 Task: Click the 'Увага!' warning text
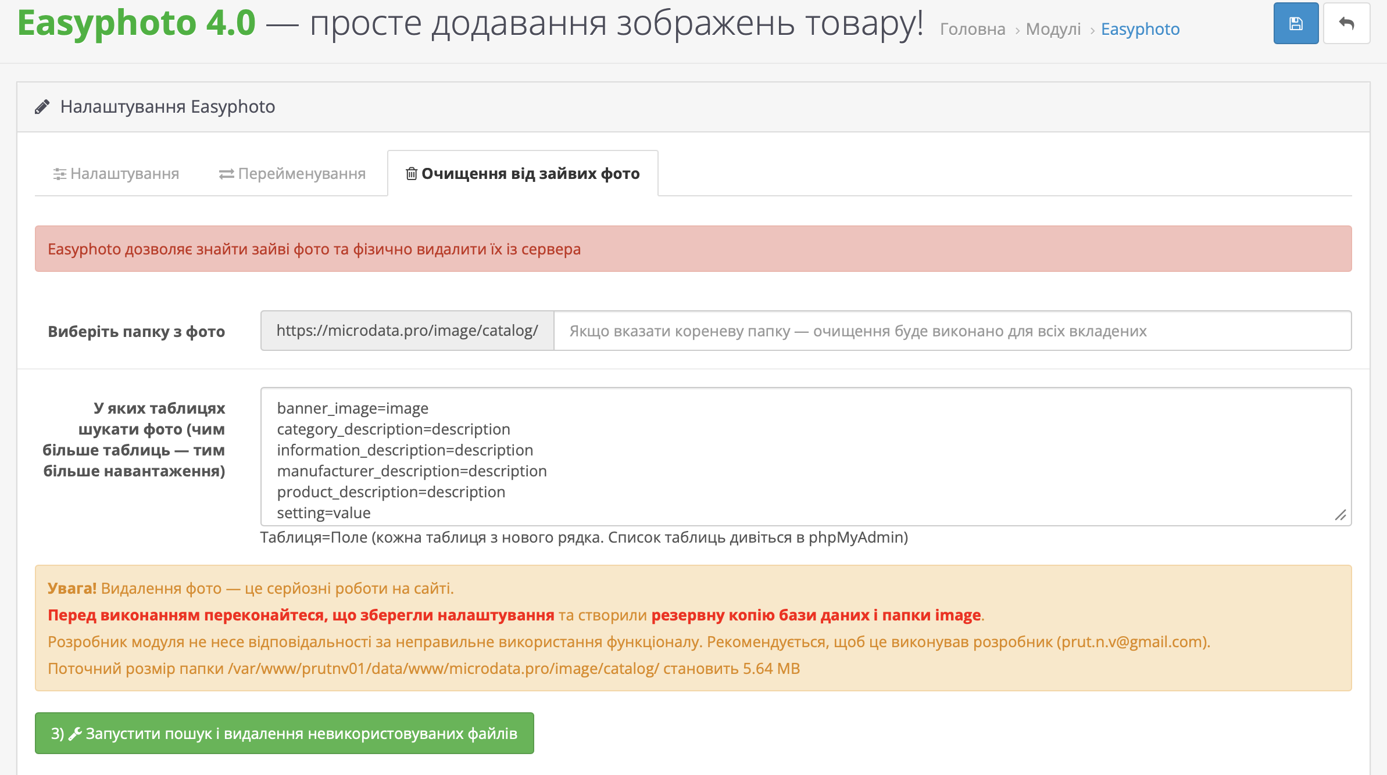tap(72, 589)
